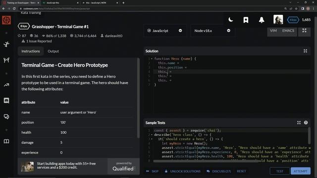Viewport: 317px width, 178px height.
Task: Click the 8 kyu difficulty badge
Action: click(x=24, y=26)
